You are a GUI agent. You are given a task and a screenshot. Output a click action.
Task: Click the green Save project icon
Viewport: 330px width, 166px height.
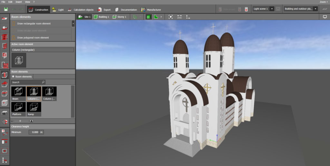point(6,9)
